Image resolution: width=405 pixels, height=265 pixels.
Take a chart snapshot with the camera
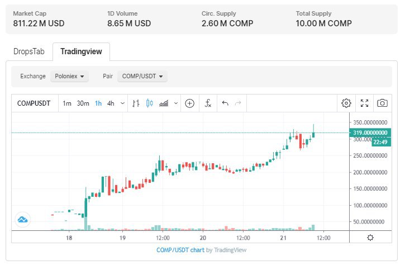coord(382,103)
